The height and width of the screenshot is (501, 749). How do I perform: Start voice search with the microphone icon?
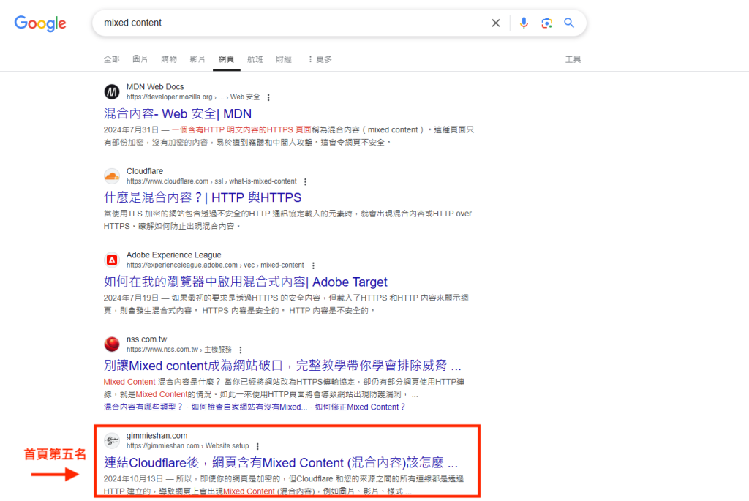[524, 23]
